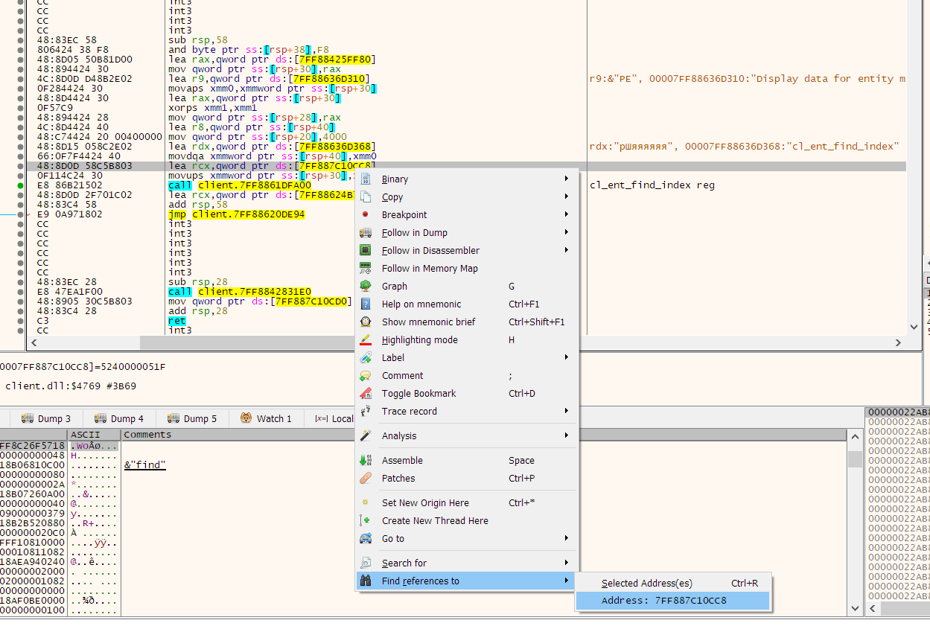The image size is (930, 626).
Task: Click the Set New Origin Here icon
Action: [366, 502]
